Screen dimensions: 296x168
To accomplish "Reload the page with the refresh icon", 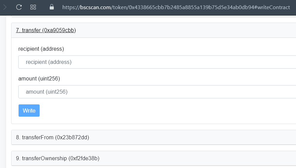I will [x=19, y=7].
